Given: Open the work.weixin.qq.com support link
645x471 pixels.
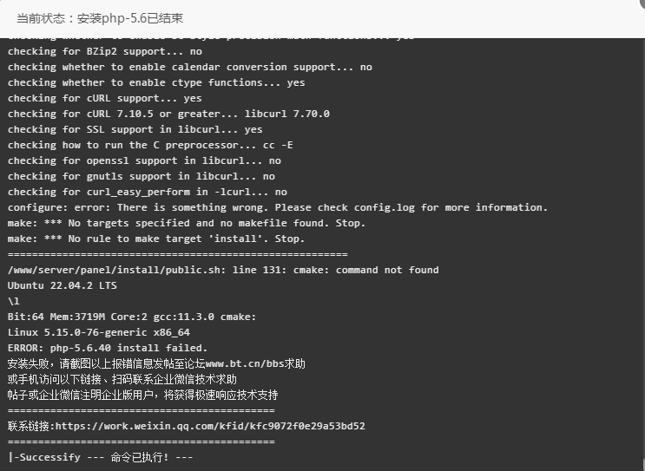Looking at the screenshot, I should pos(210,426).
